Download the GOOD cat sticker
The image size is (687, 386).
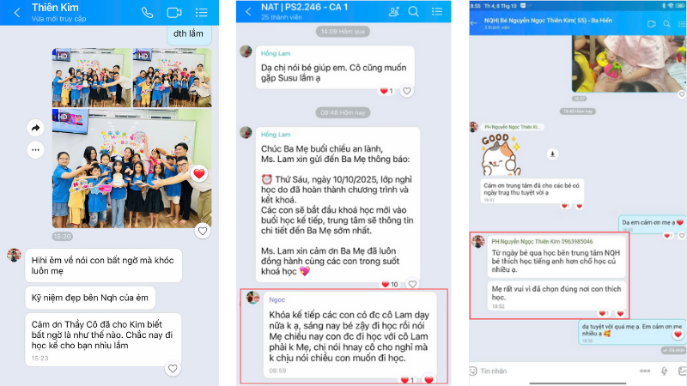click(553, 154)
